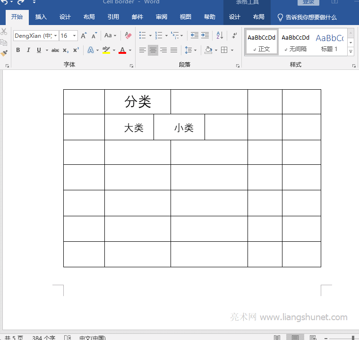
Task: Open the 引用 ribbon tab
Action: [113, 17]
